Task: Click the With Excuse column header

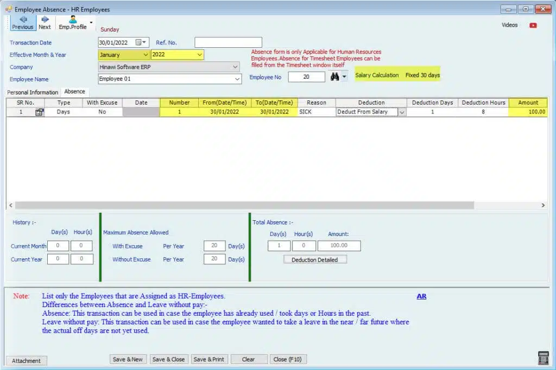Action: 102,103
